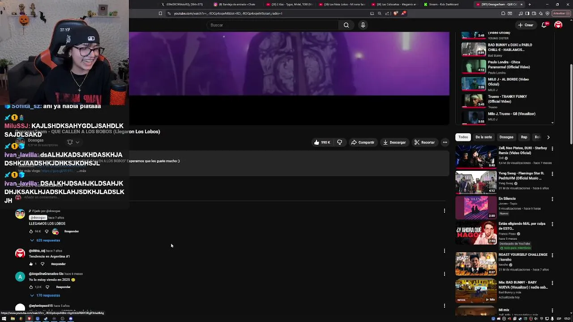573x322 pixels.
Task: Click the Recortar clip button
Action: point(424,142)
